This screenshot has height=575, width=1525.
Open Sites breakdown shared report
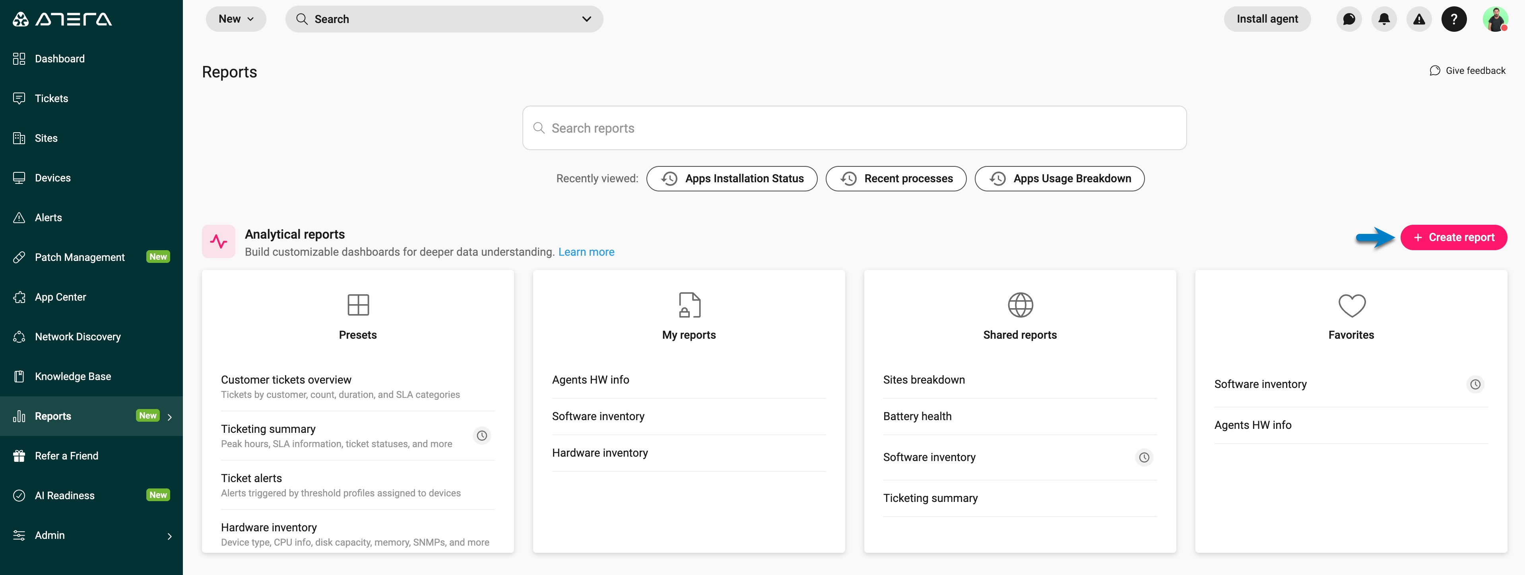(x=1019, y=380)
